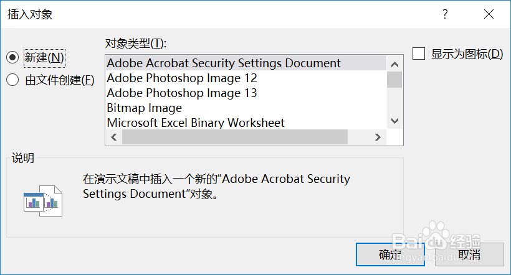Click the chart document icon in description
Image resolution: width=511 pixels, height=275 pixels.
click(43, 201)
